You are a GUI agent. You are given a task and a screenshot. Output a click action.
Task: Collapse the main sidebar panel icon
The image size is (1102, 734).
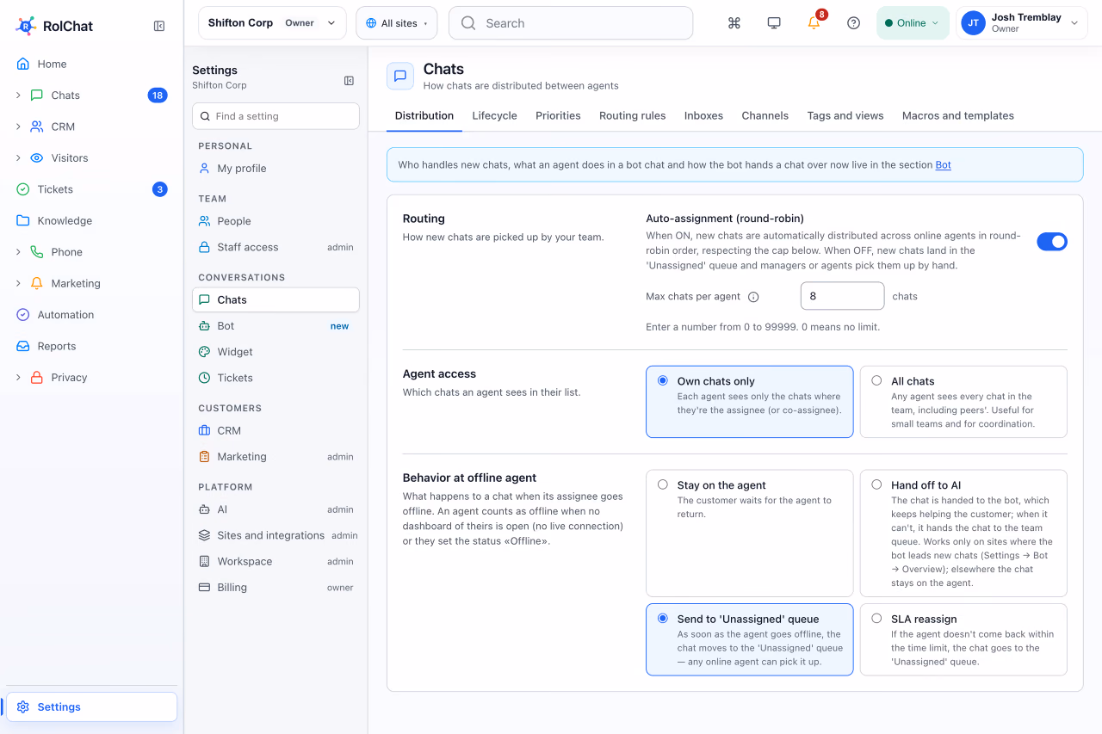pyautogui.click(x=159, y=26)
